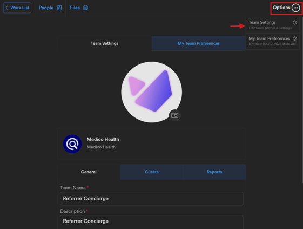This screenshot has height=229, width=303.
Task: Click the Files document icon
Action: point(85,8)
